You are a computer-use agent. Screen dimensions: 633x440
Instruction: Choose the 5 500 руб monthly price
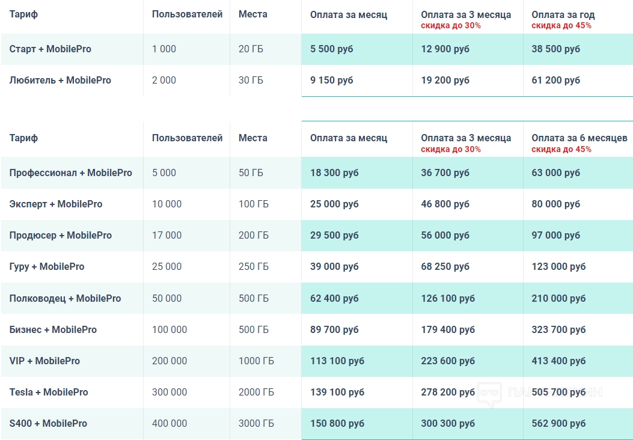(332, 49)
